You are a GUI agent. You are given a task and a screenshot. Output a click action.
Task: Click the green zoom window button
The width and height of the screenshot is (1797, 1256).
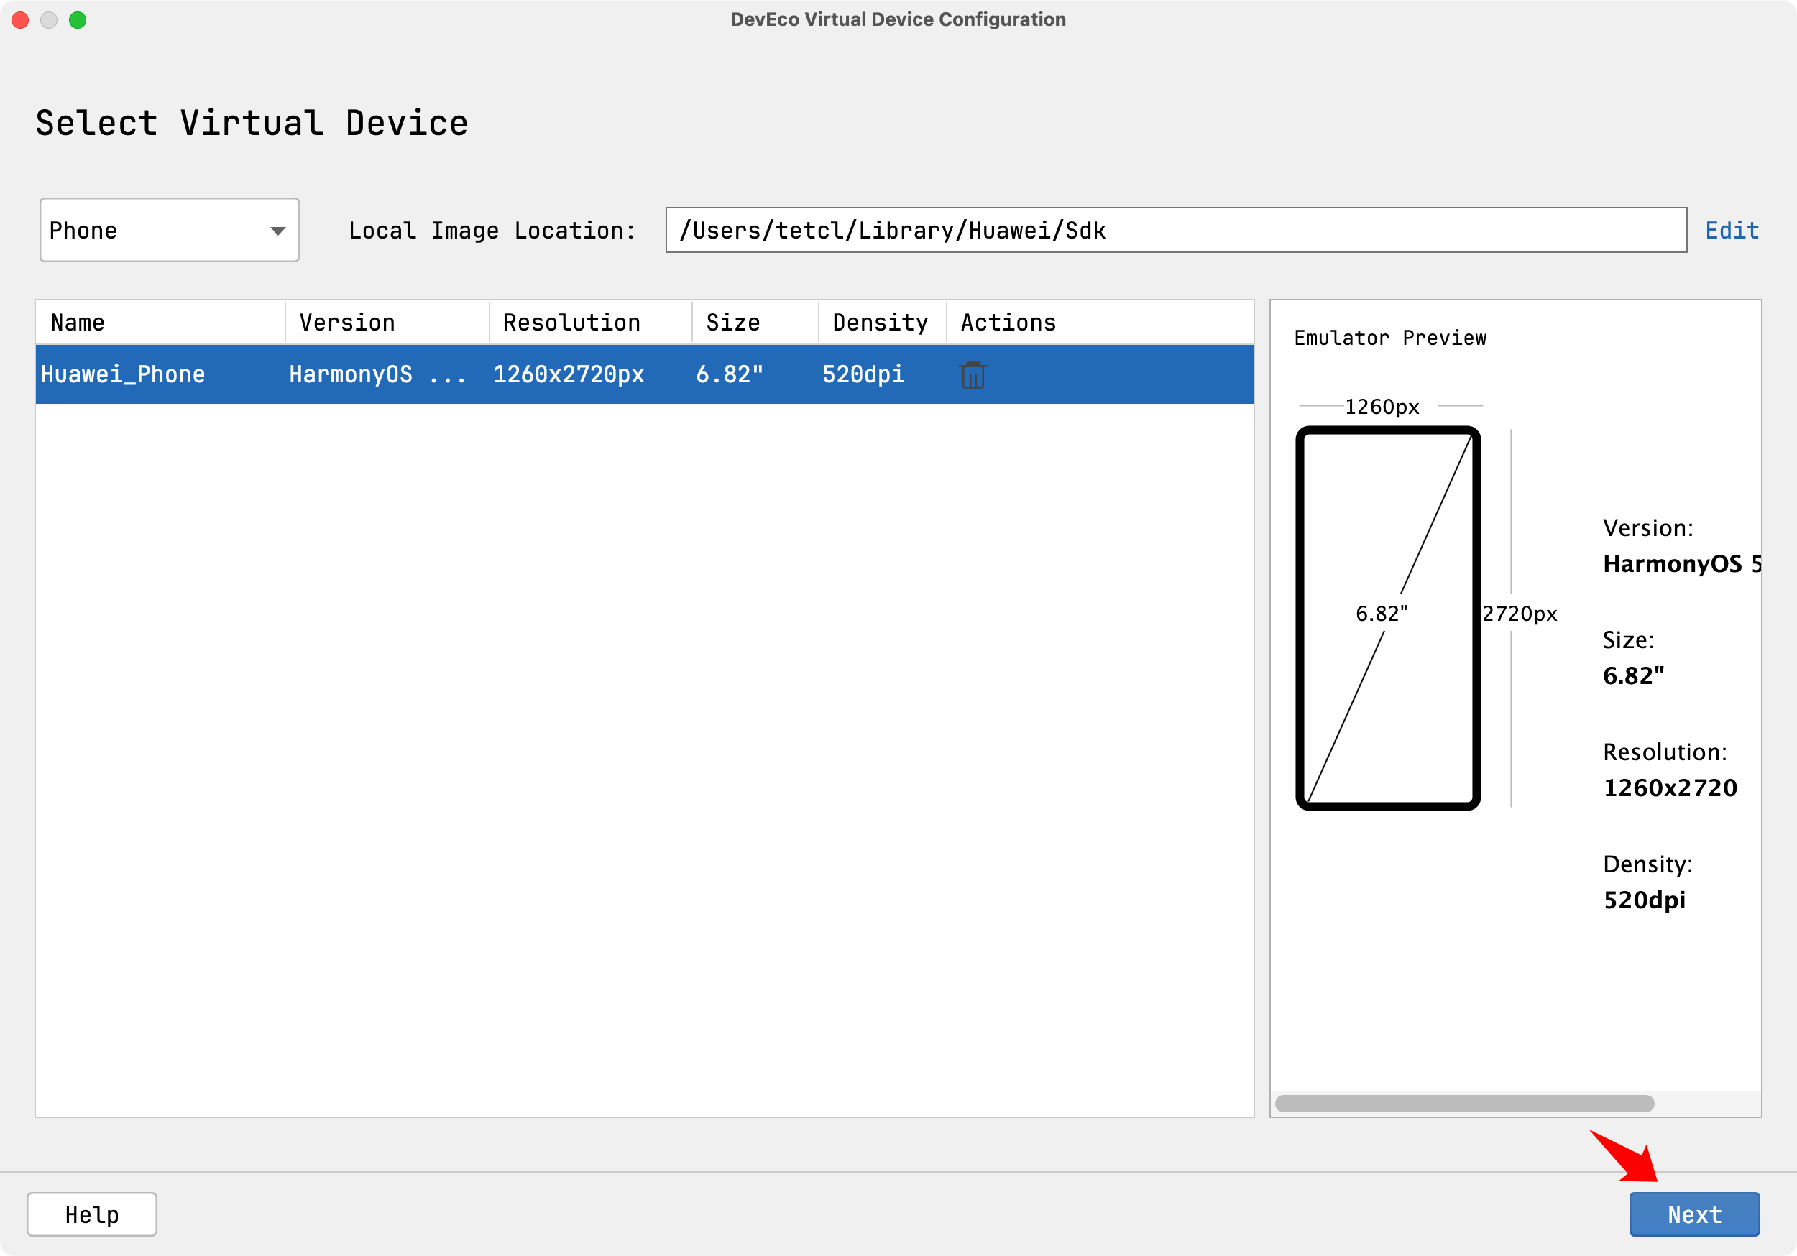78,19
